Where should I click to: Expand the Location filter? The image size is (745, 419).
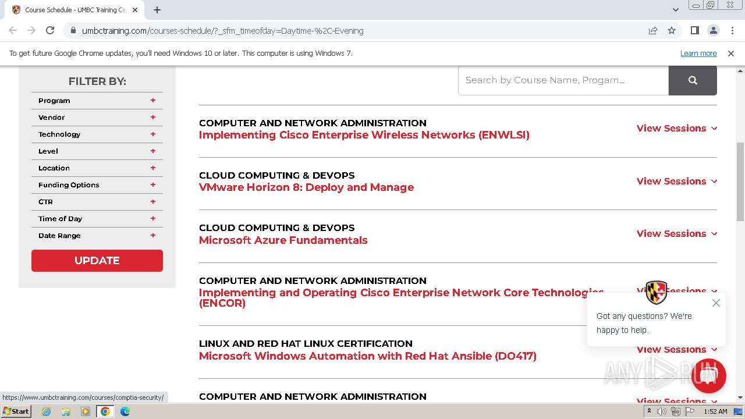tap(97, 168)
